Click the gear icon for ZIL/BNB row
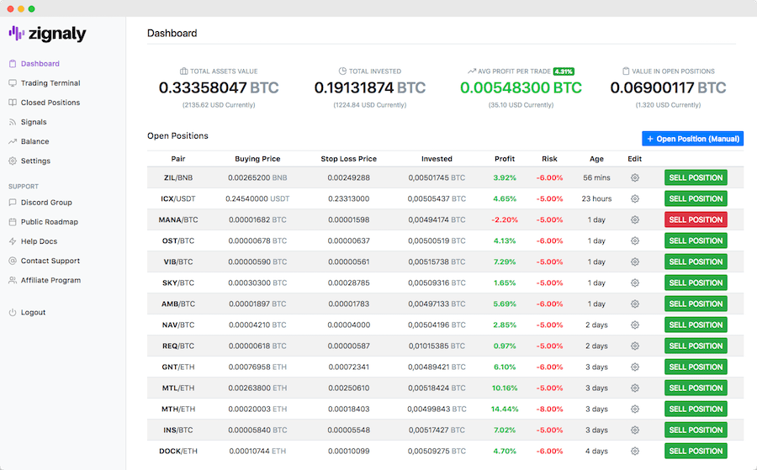 (635, 177)
